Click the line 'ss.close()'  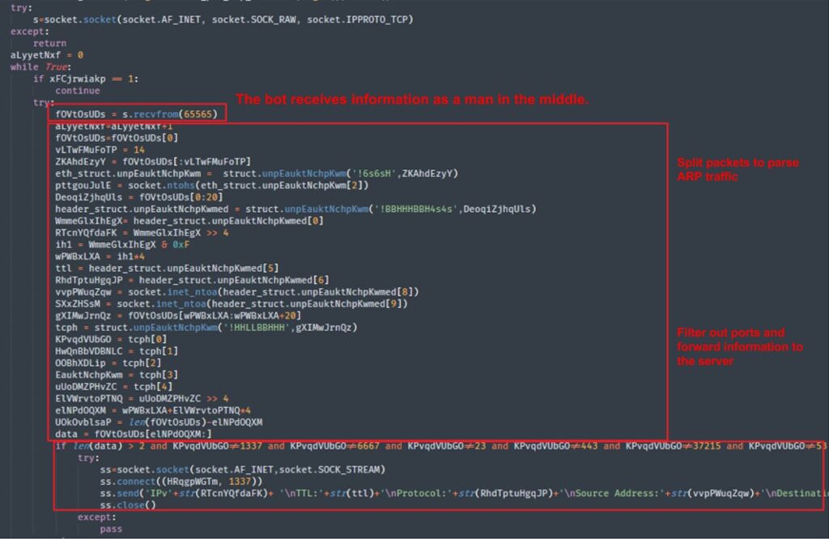pyautogui.click(x=128, y=505)
